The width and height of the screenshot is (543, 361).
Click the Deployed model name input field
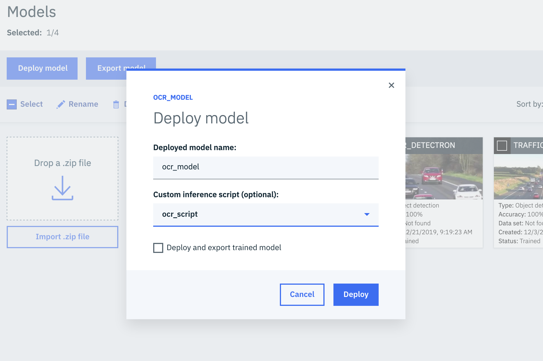tap(266, 167)
